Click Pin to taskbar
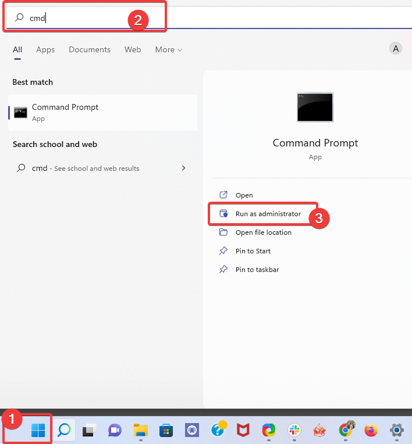Image resolution: width=412 pixels, height=444 pixels. click(x=257, y=270)
